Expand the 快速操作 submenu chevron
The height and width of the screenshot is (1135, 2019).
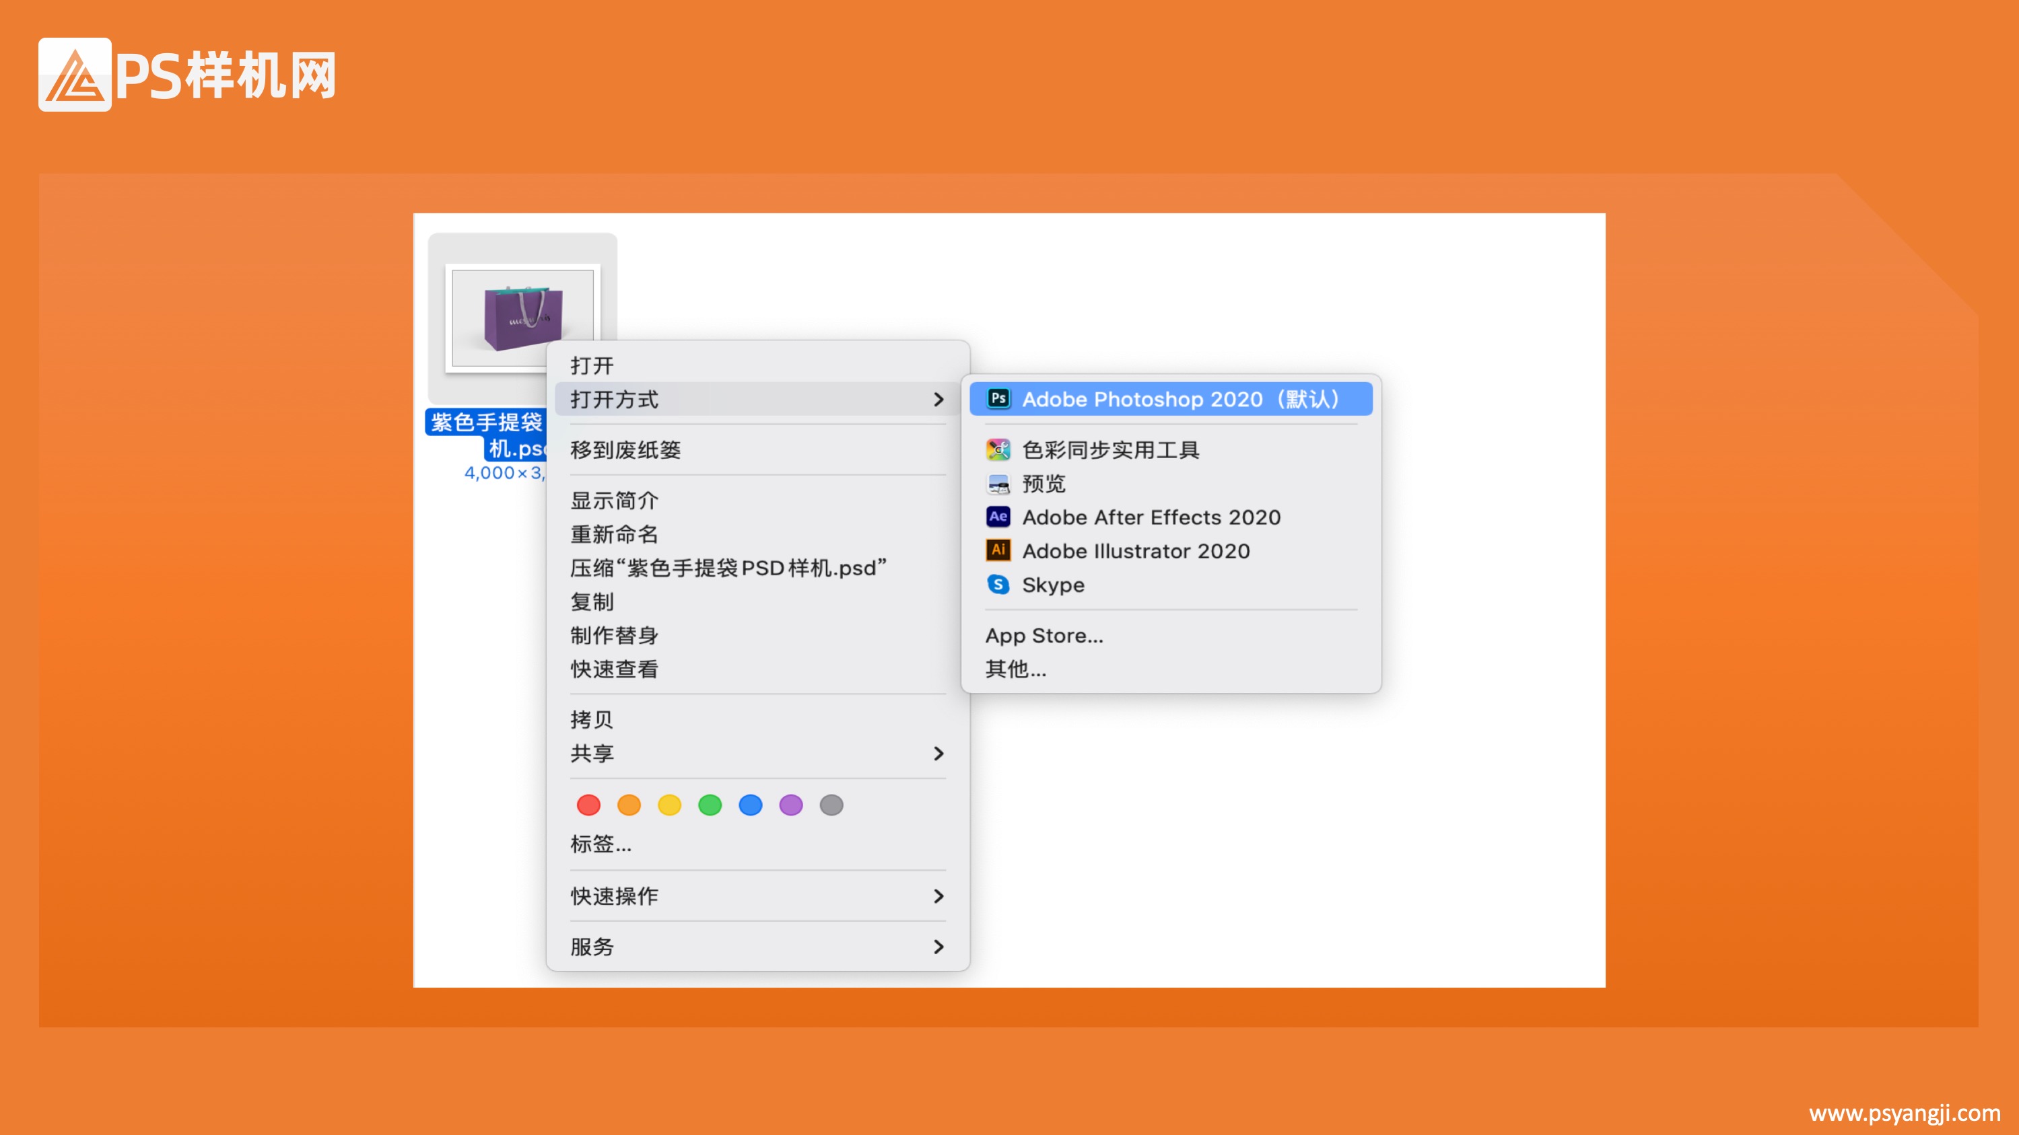click(938, 896)
